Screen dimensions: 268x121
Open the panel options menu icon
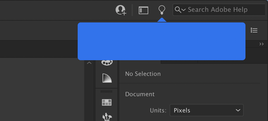click(254, 30)
